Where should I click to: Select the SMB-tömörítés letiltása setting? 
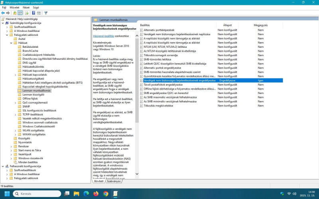click(157, 59)
